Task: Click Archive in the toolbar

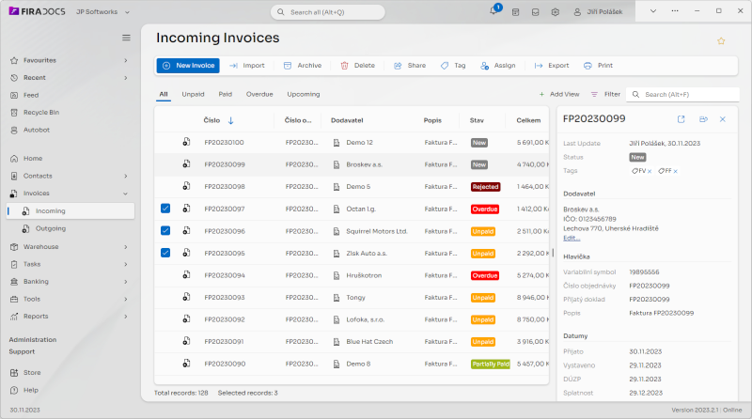Action: click(x=303, y=66)
